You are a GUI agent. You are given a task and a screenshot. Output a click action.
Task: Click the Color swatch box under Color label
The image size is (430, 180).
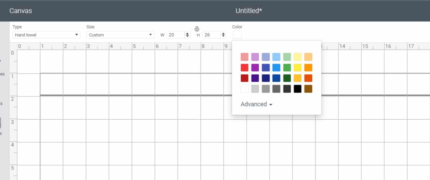[x=237, y=35]
